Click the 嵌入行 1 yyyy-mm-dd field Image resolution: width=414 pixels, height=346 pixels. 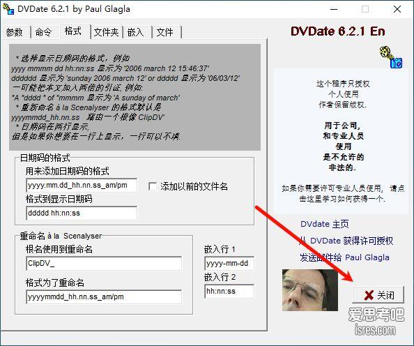229,263
